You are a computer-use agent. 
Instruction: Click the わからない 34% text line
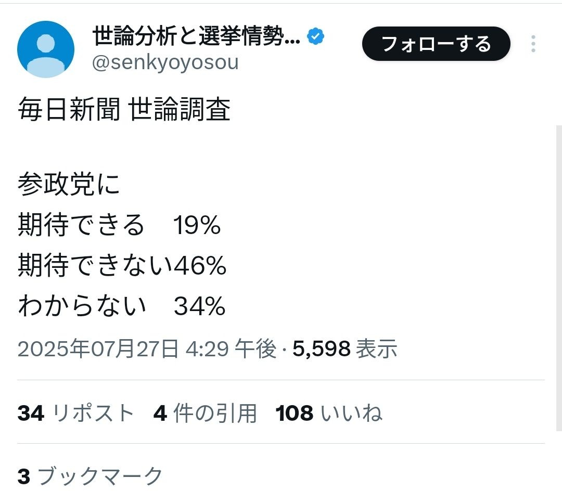coord(122,307)
